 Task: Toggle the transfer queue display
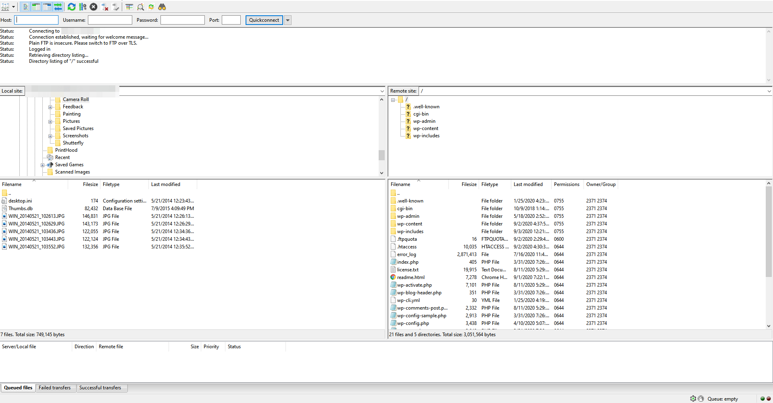point(58,7)
